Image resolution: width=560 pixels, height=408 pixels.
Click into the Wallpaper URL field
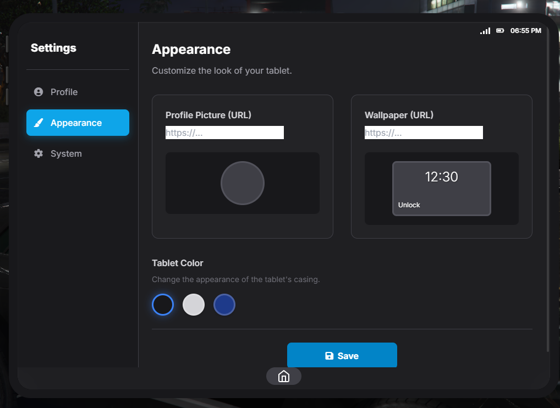pos(424,133)
